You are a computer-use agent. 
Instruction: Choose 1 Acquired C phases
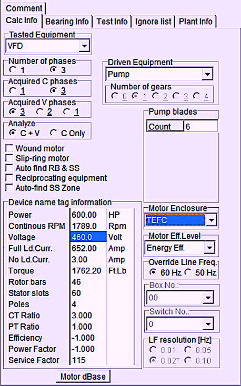[x=13, y=91]
